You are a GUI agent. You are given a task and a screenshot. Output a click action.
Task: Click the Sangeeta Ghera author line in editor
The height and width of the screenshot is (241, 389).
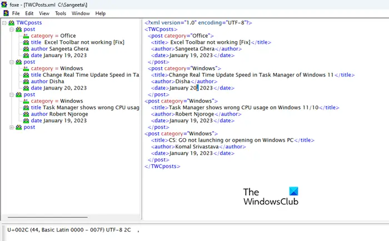click(197, 49)
